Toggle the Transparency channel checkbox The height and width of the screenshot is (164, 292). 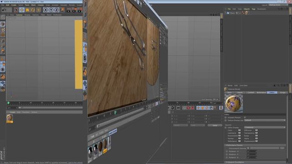point(256,133)
